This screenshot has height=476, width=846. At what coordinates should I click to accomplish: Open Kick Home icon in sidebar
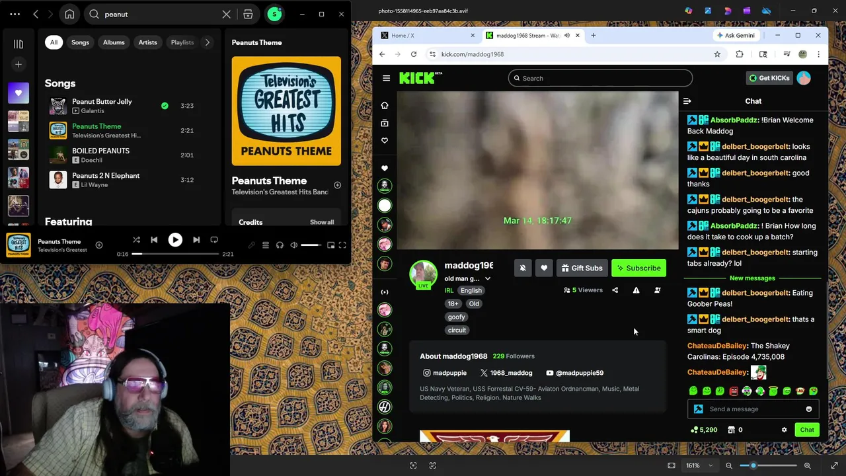pyautogui.click(x=385, y=105)
